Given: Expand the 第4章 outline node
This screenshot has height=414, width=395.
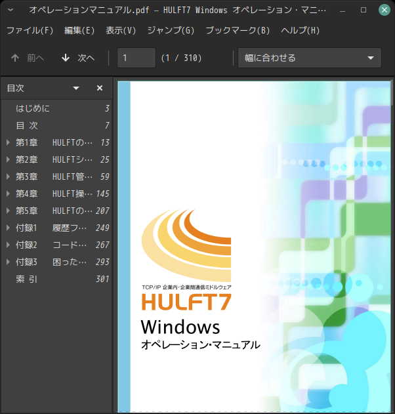Looking at the screenshot, I should [8, 194].
